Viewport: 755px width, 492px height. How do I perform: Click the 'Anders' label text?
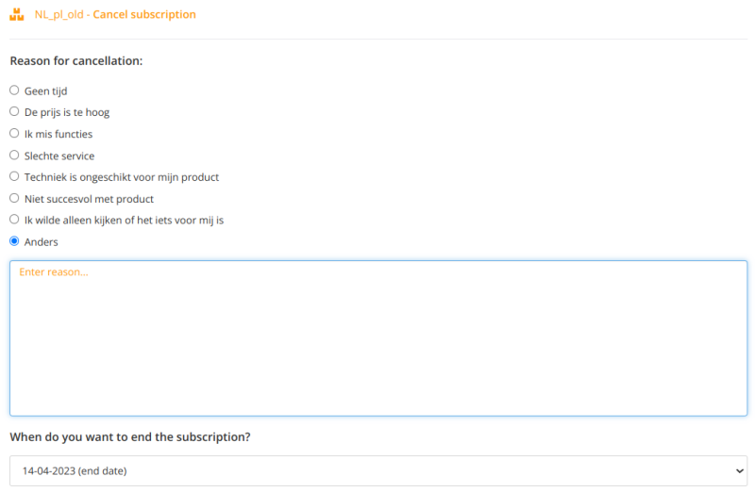tap(41, 242)
